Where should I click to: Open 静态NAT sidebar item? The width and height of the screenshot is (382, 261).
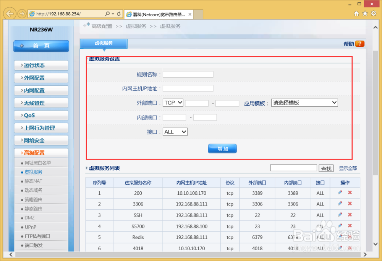point(33,181)
